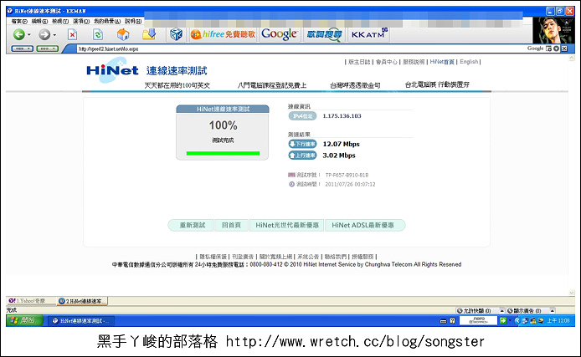Stop loading with the red X page icon
This screenshot has width=581, height=357.
[72, 35]
